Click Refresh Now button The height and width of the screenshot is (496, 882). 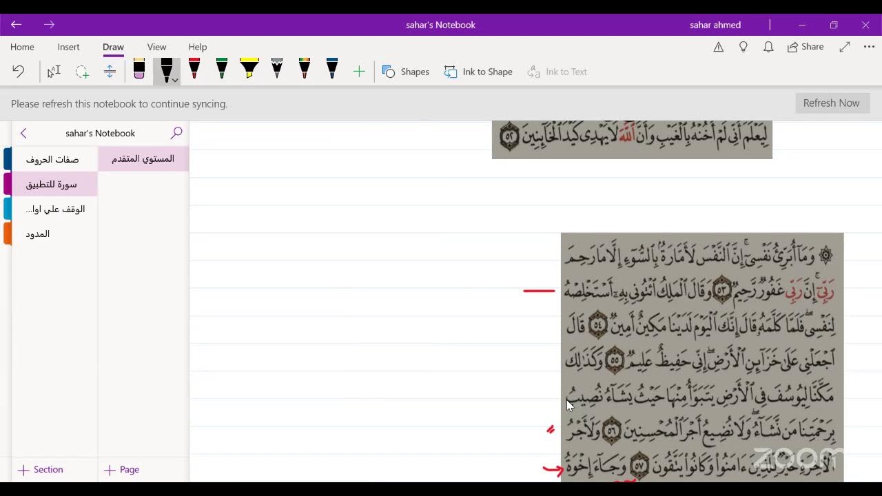(x=831, y=103)
